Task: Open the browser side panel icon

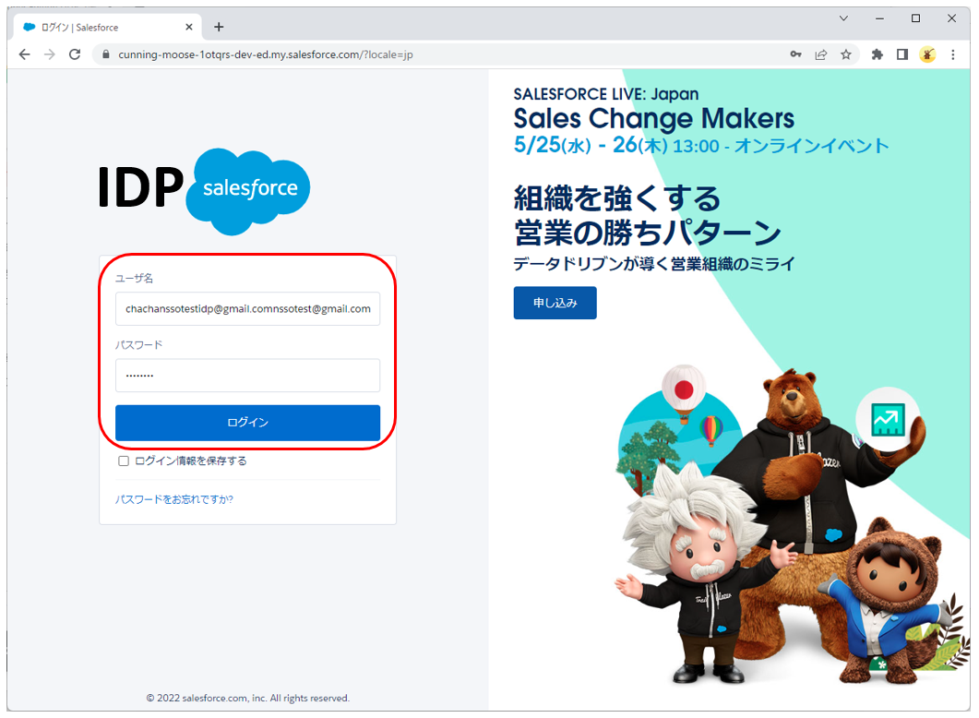Action: (x=901, y=54)
